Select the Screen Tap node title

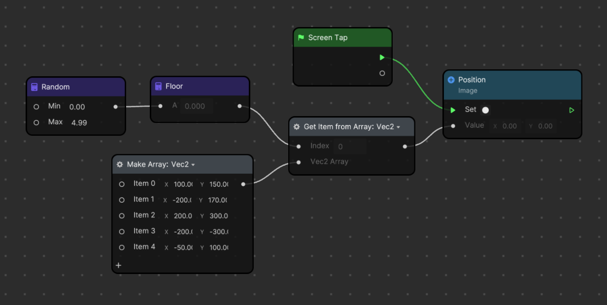(328, 37)
